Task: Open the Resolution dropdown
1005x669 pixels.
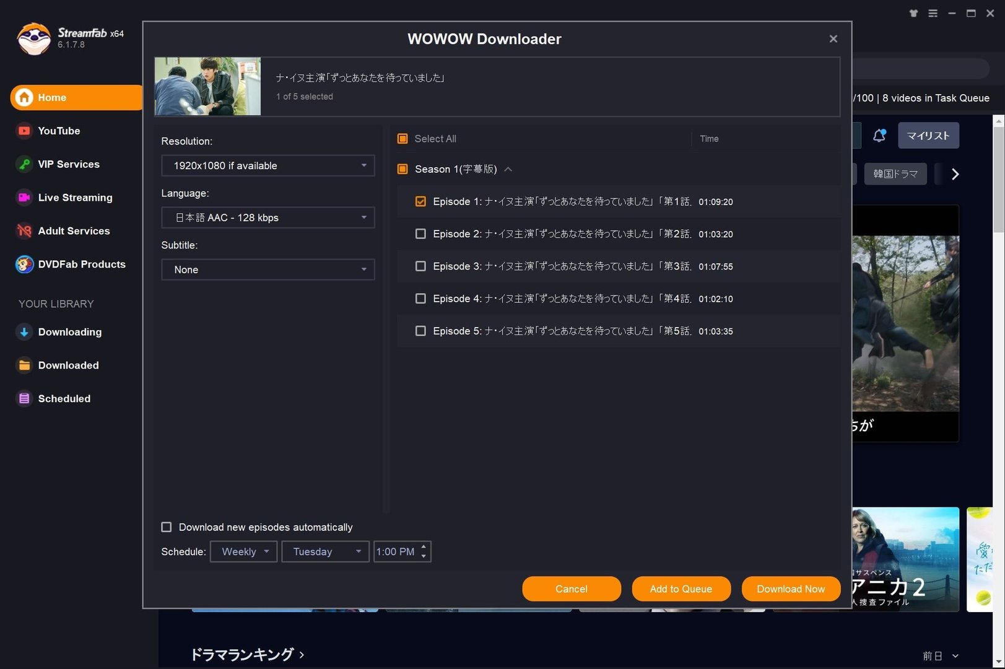Action: point(268,165)
